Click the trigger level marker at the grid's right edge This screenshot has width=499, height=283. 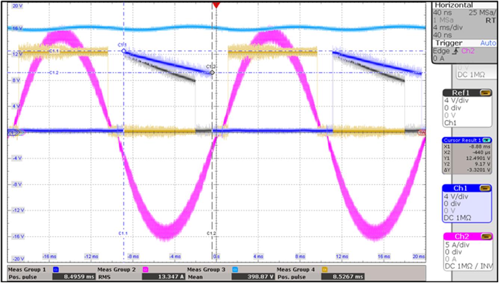point(422,133)
